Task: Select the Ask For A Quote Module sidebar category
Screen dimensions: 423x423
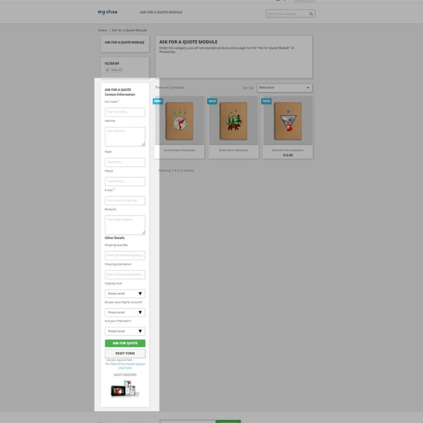Action: point(125,42)
